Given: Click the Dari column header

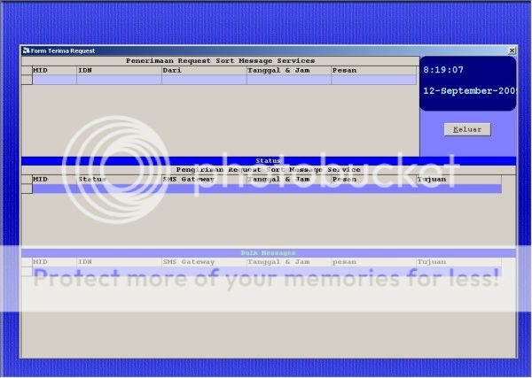Looking at the screenshot, I should 204,71.
